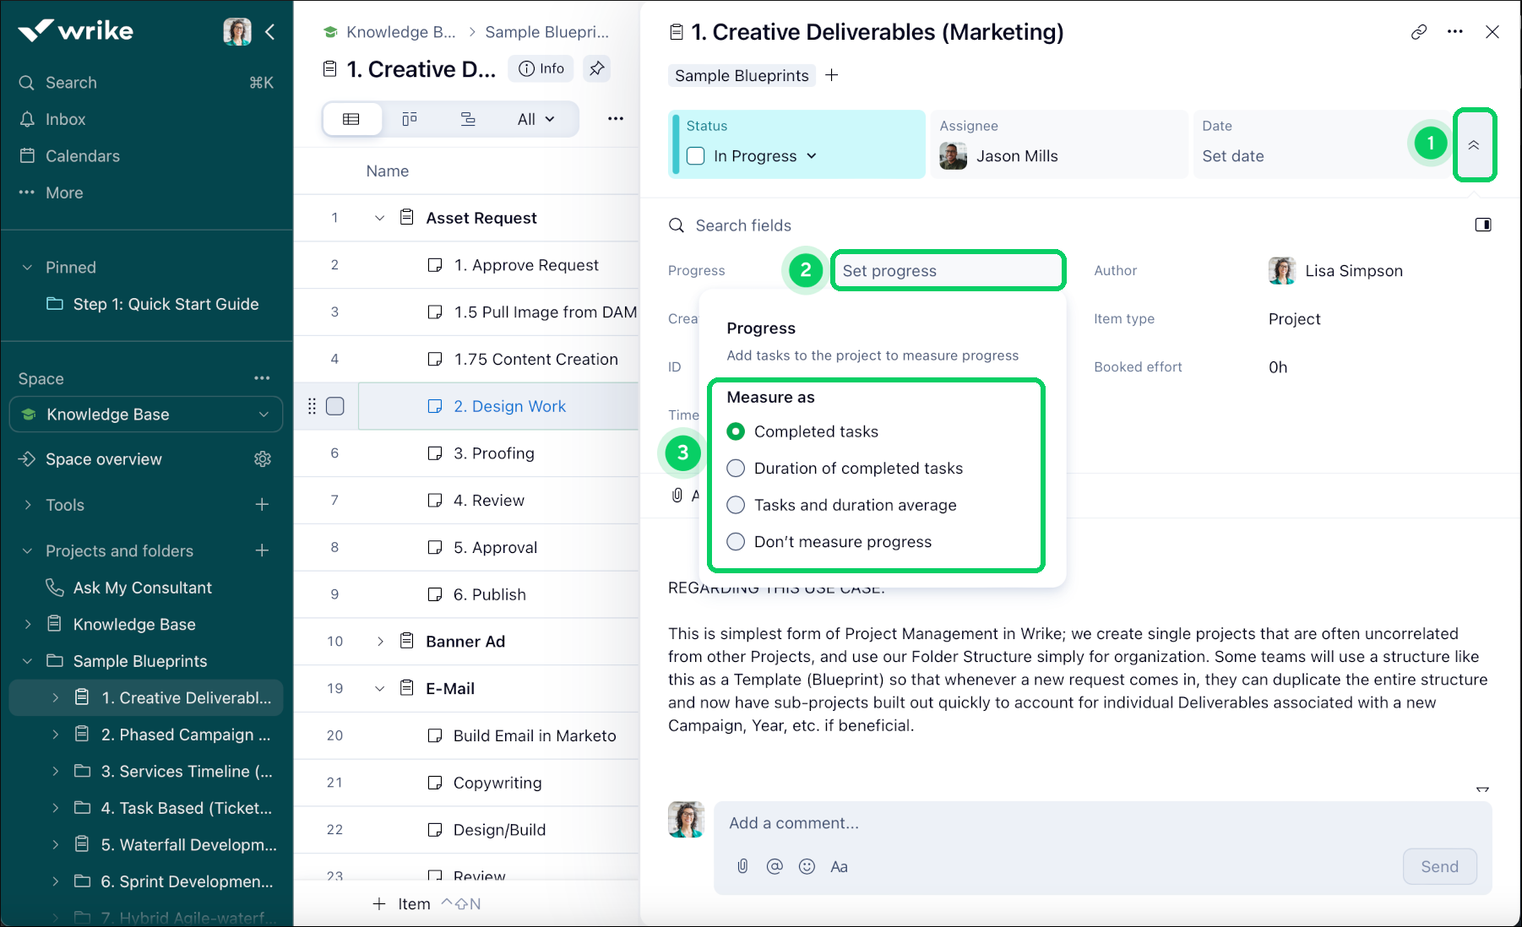This screenshot has height=927, width=1522.
Task: Click Set date to schedule the project
Action: click(1233, 155)
